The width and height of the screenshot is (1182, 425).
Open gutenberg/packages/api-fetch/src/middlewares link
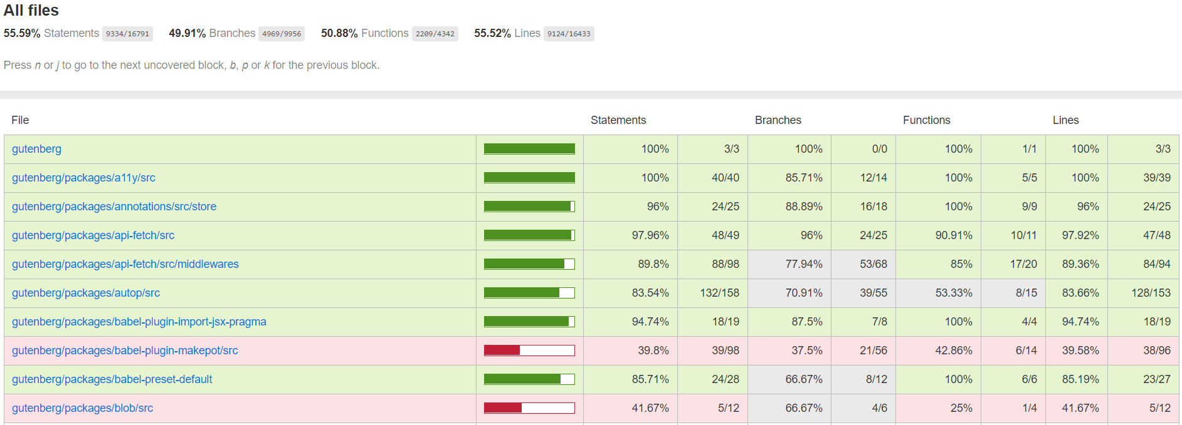[x=125, y=264]
